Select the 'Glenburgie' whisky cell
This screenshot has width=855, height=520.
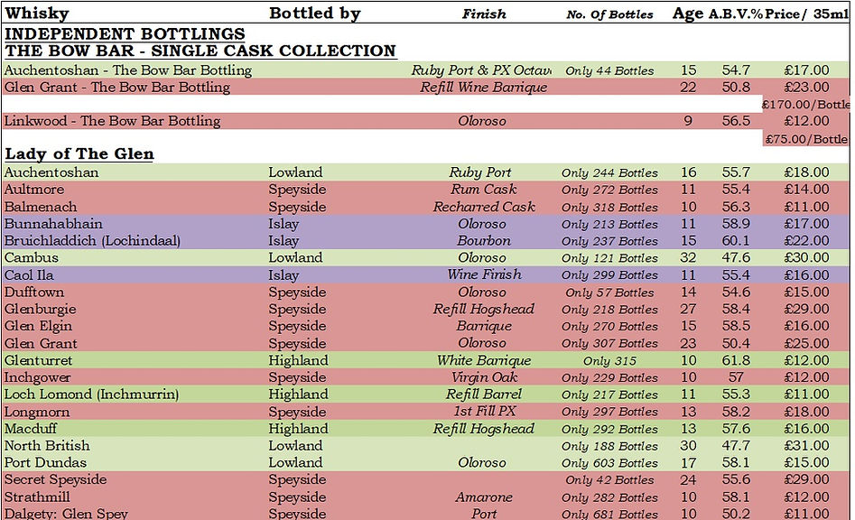tap(41, 309)
